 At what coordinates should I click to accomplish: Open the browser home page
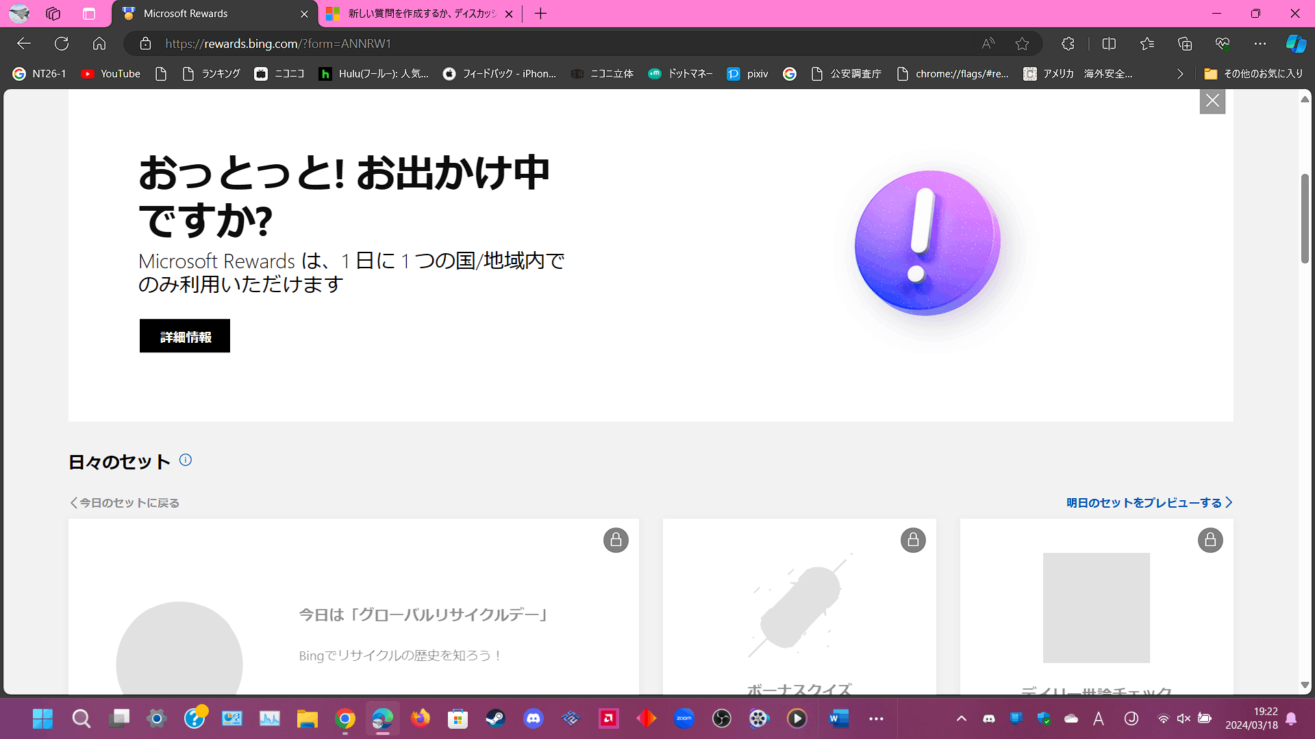coord(99,44)
